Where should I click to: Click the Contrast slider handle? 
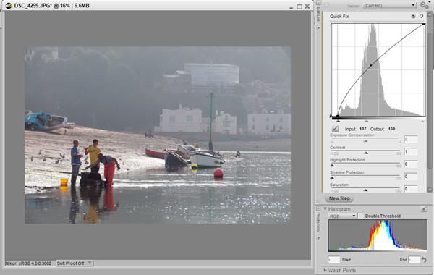click(366, 153)
